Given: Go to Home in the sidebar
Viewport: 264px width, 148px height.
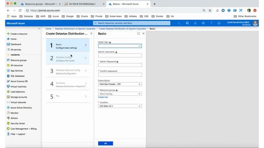Looking at the screenshot, I should pyautogui.click(x=12, y=39).
